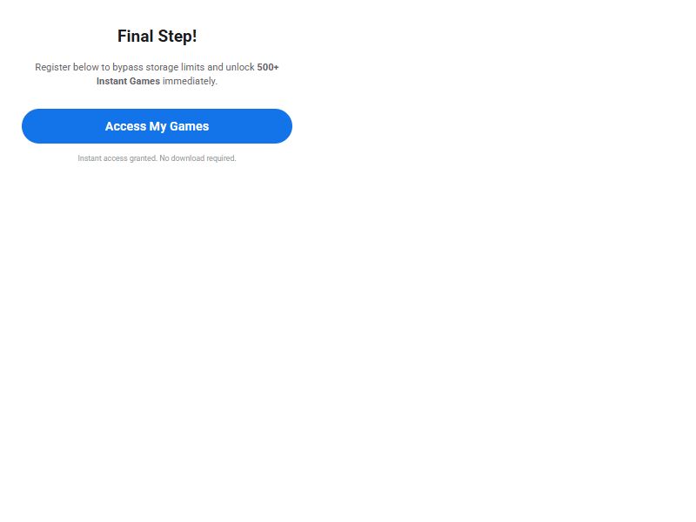Click the 'Instant access granted' fine print
The width and height of the screenshot is (696, 522).
coord(117,158)
